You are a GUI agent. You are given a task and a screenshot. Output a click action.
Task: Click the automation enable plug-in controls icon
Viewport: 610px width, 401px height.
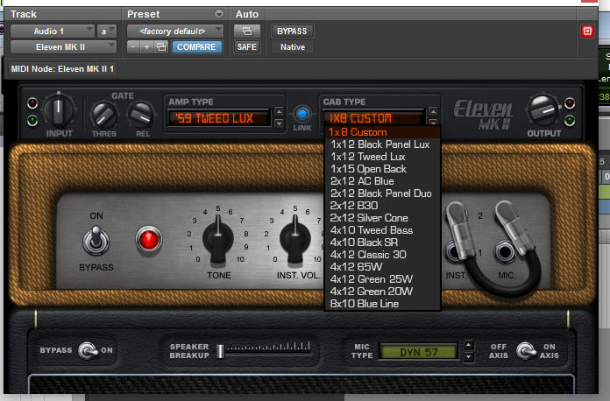pyautogui.click(x=246, y=32)
